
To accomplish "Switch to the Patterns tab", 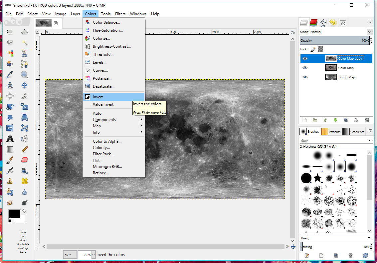I will [x=330, y=131].
